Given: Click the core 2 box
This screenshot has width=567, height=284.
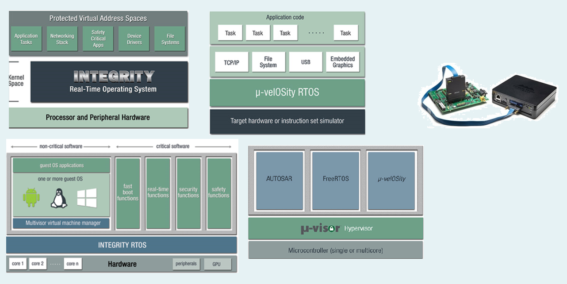Looking at the screenshot, I should point(38,264).
